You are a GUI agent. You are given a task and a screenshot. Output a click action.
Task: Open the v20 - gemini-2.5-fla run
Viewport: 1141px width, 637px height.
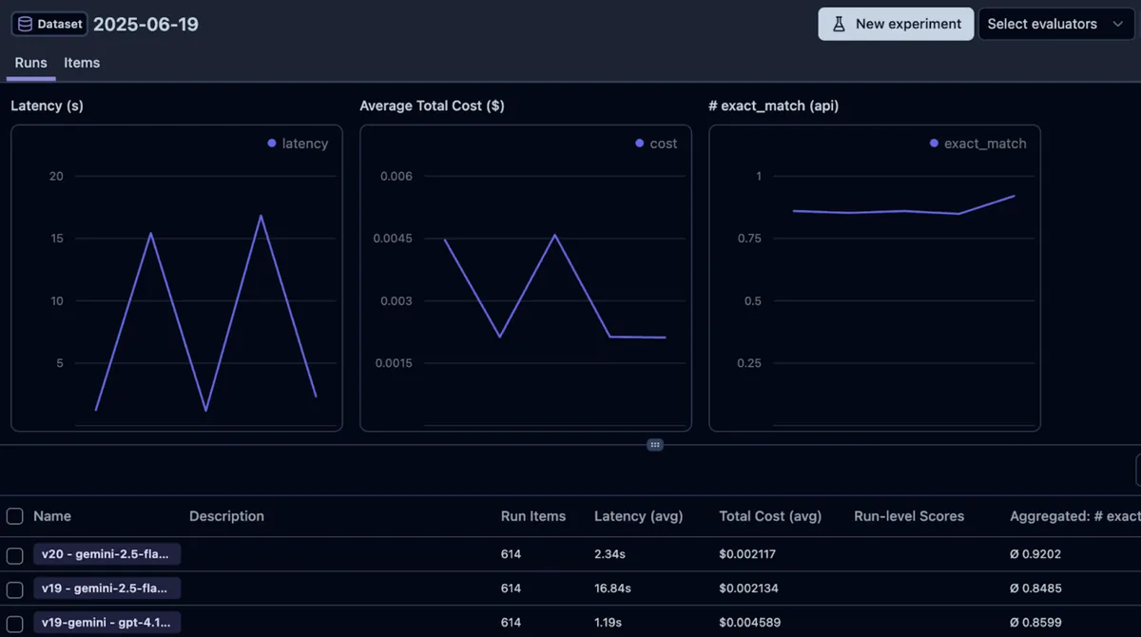pyautogui.click(x=106, y=554)
